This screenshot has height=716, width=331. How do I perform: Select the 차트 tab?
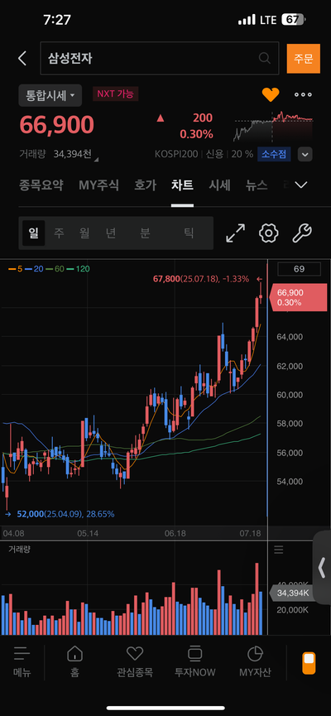[182, 185]
